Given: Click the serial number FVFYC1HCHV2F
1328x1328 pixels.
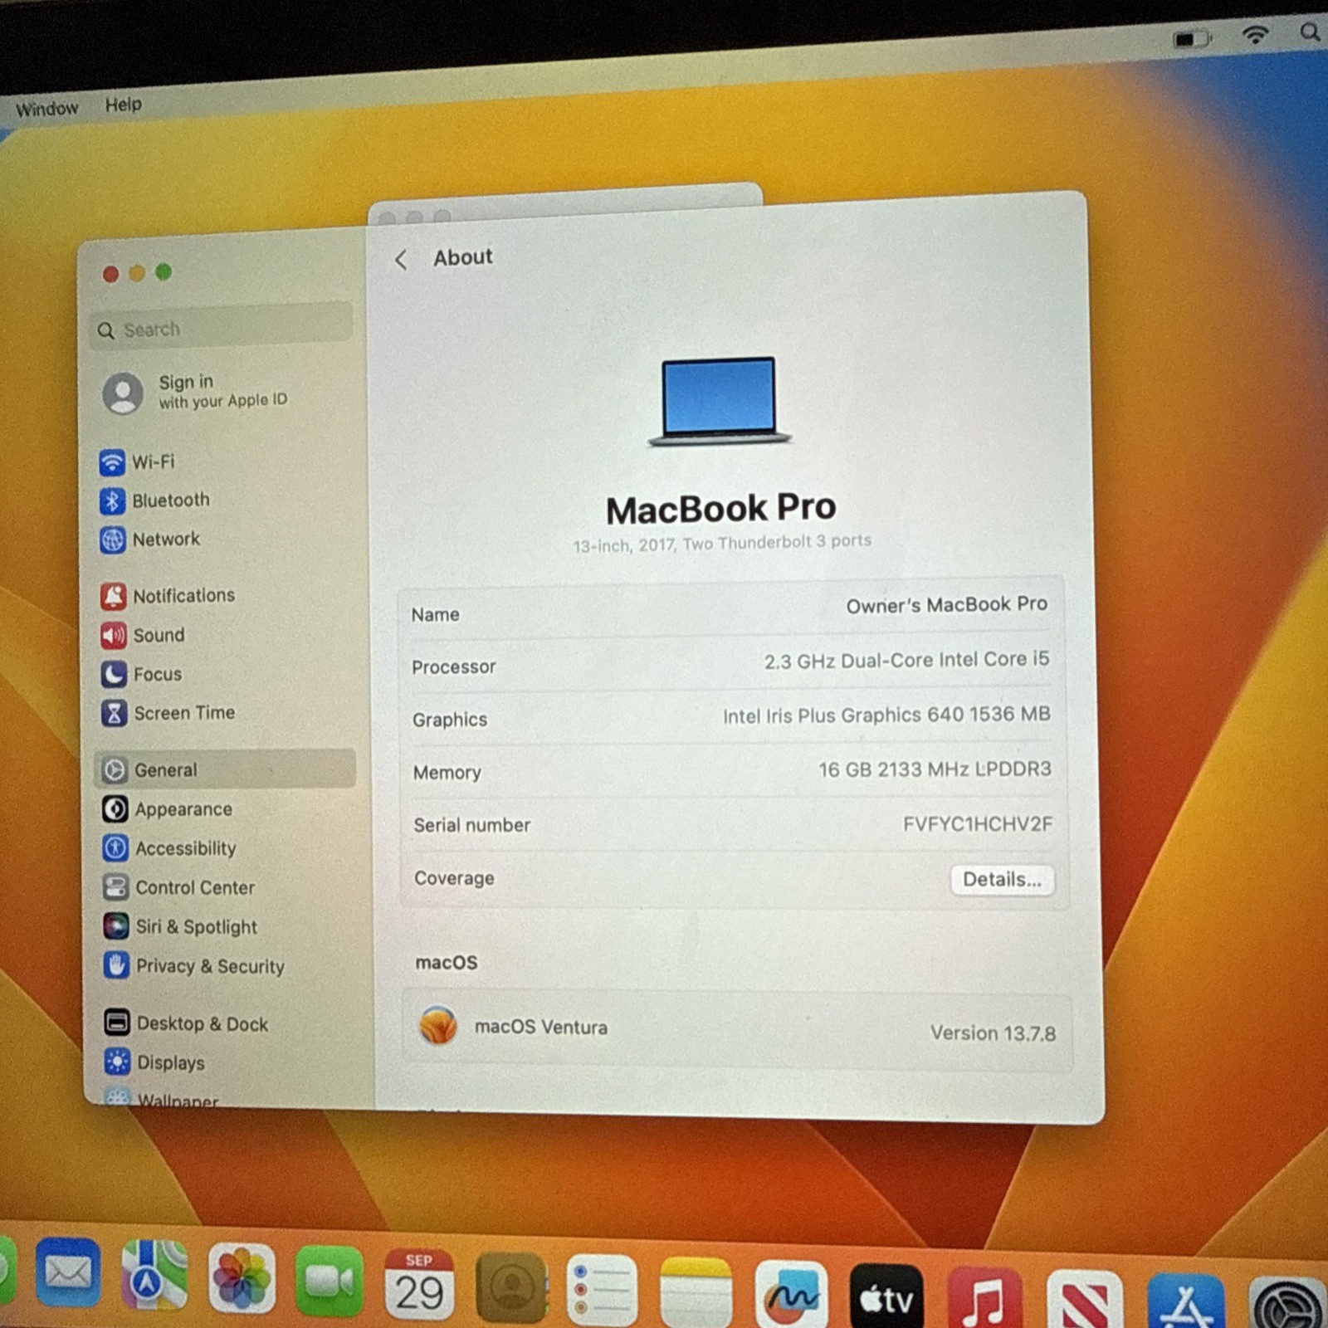Looking at the screenshot, I should [977, 824].
